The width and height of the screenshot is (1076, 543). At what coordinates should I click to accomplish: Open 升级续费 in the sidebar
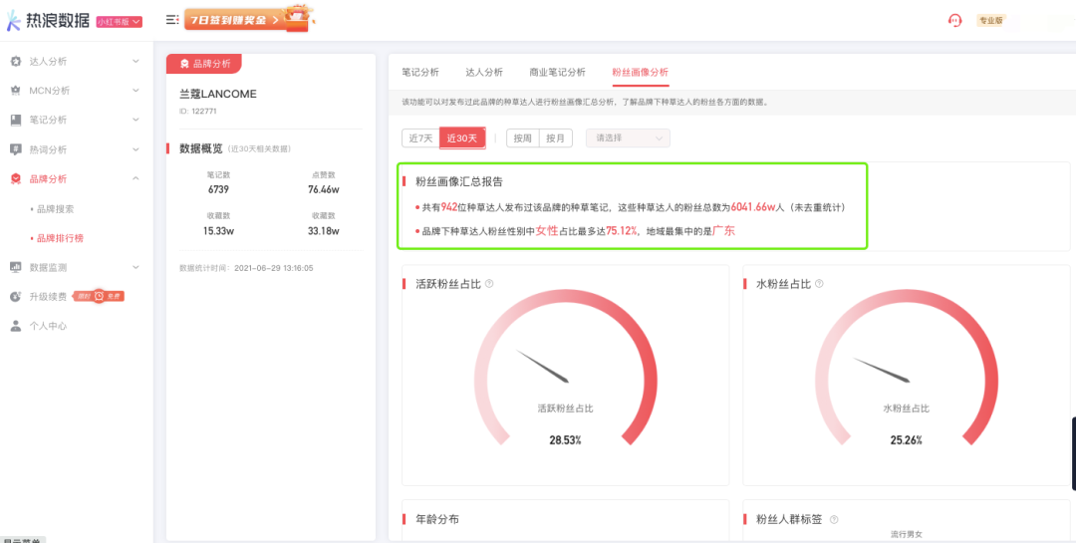click(x=48, y=297)
